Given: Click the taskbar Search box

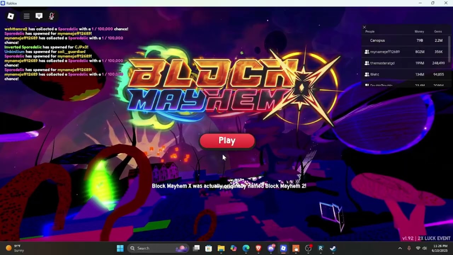Looking at the screenshot, I should [x=159, y=248].
